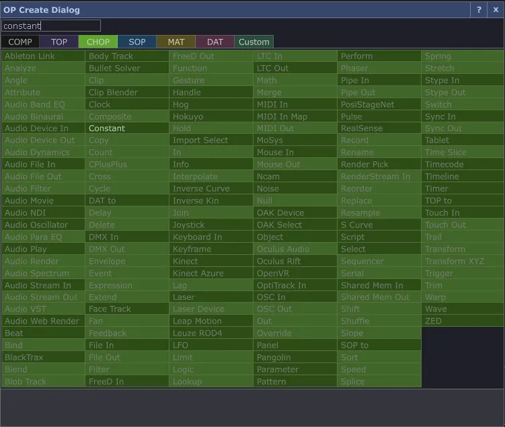Choose the Pattern operator
This screenshot has height=427, width=505.
tap(295, 381)
